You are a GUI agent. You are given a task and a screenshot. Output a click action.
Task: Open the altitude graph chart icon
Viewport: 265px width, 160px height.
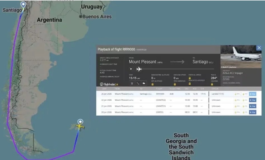coord(144,83)
